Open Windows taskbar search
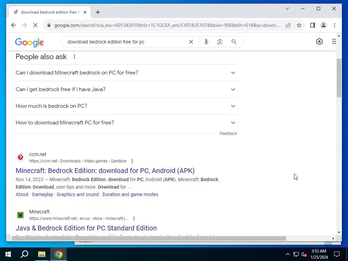This screenshot has height=261, width=348. 24,254
